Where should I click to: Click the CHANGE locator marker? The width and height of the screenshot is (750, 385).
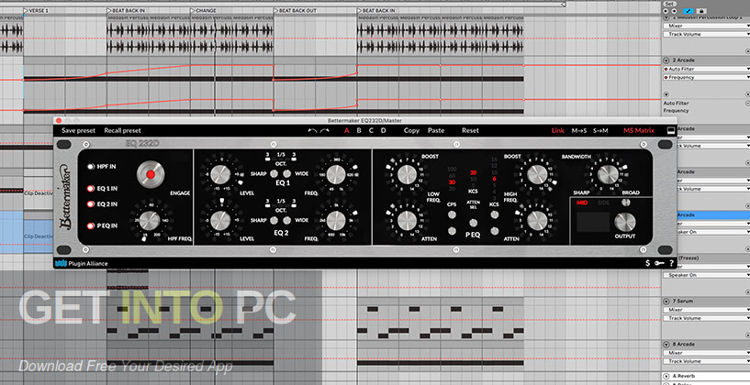[x=204, y=10]
